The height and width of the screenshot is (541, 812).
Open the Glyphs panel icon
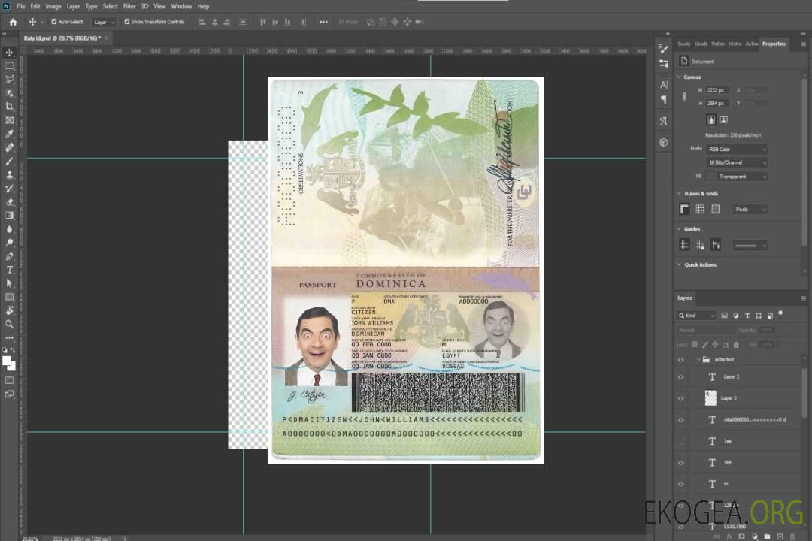tap(664, 121)
